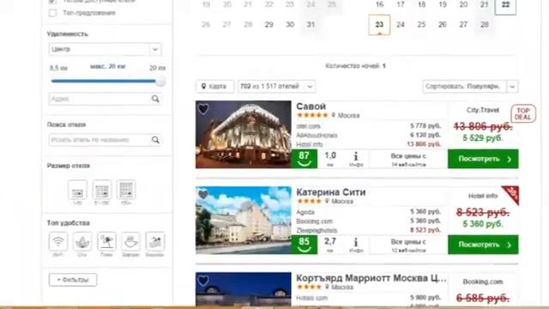Screen dimensions: 549x309
Task: Select day 24 in the right calendar
Action: (401, 25)
